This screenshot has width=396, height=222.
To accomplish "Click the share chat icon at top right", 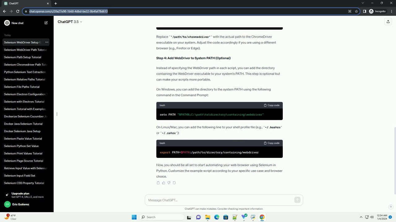I will click(388, 22).
